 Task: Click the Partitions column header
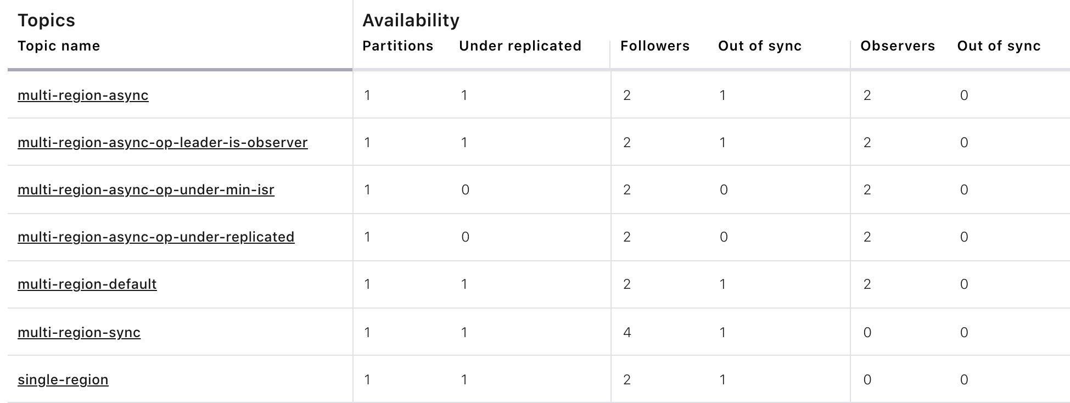click(397, 46)
